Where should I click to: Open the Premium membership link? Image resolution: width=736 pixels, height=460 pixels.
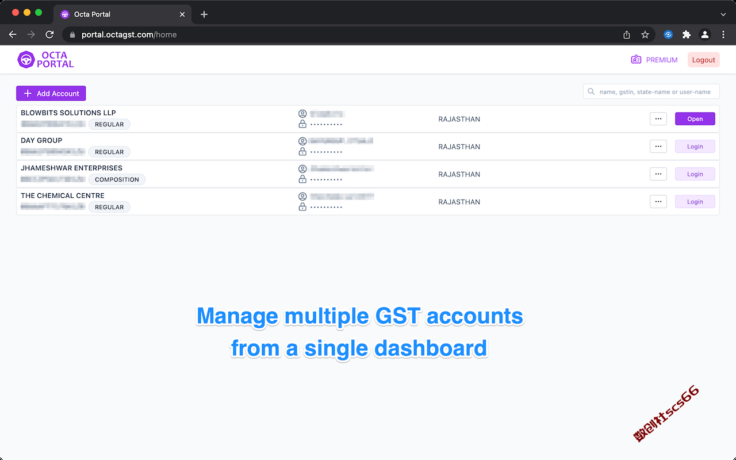pyautogui.click(x=654, y=60)
